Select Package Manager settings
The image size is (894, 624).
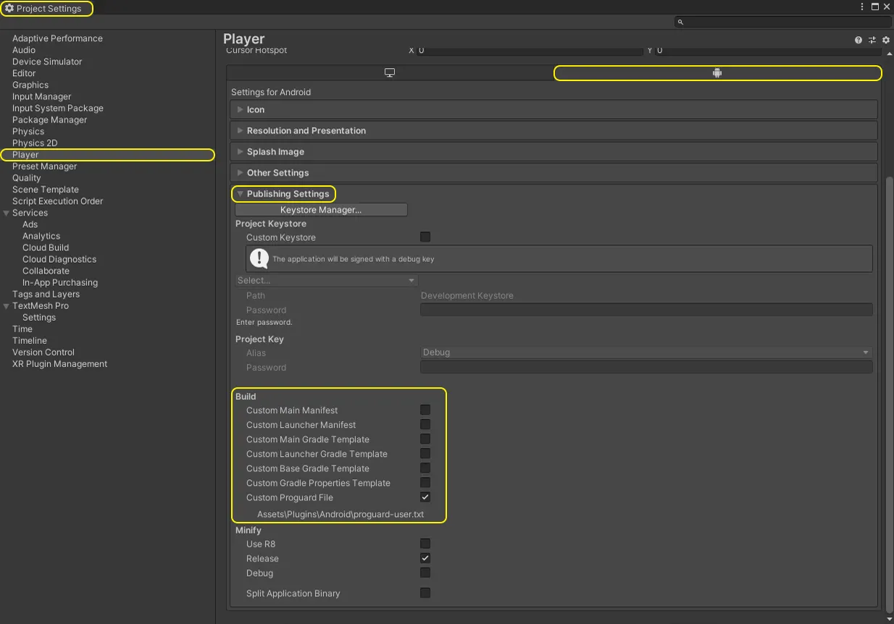[49, 119]
